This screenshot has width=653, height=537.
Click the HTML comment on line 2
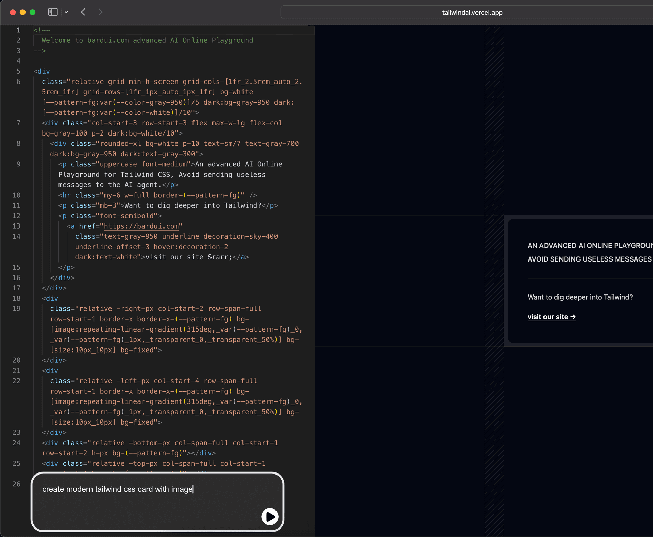(147, 40)
